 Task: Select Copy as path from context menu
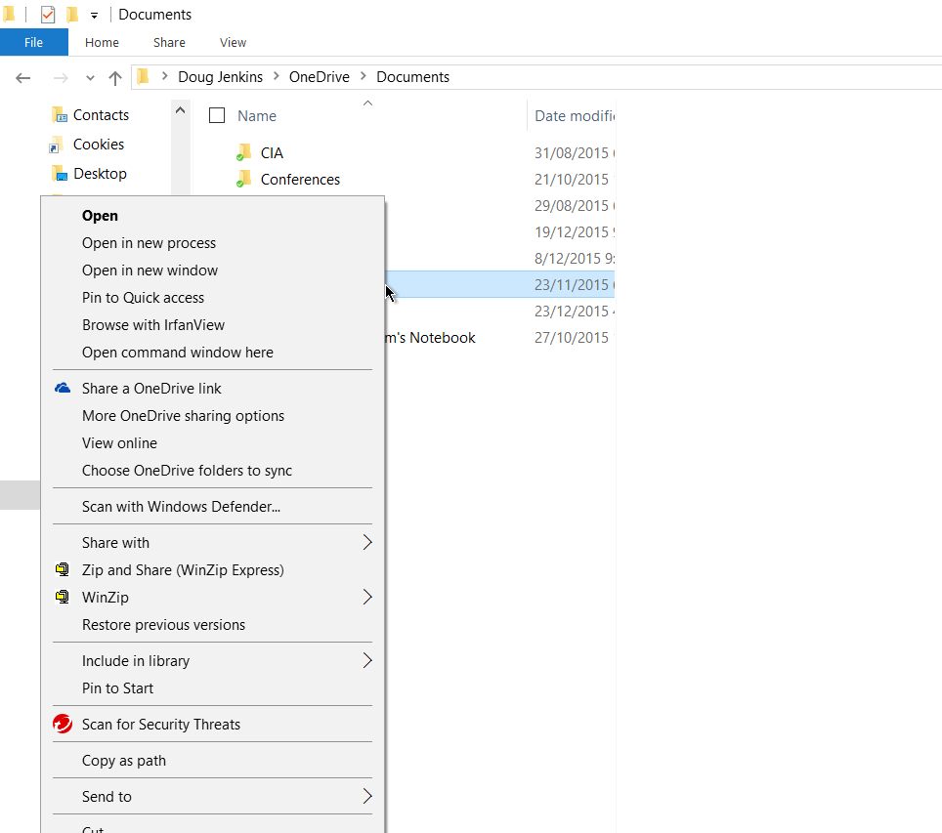[x=124, y=760]
